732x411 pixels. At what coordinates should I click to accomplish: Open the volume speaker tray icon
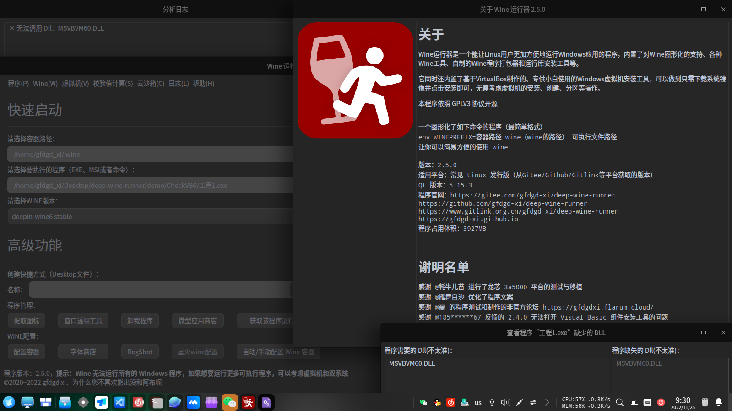(x=505, y=402)
